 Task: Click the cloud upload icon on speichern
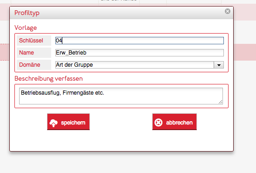coord(54,123)
